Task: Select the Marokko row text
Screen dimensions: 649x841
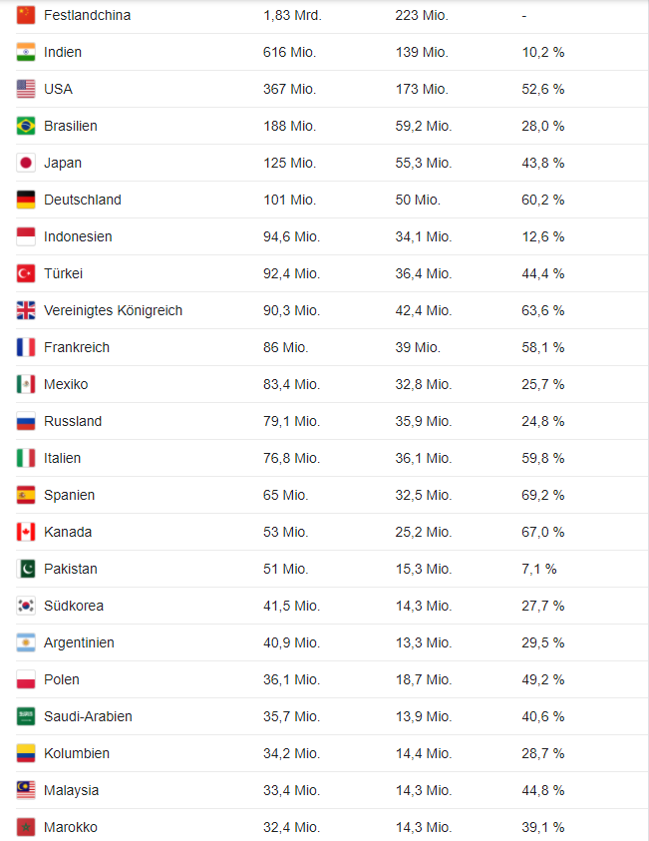Action: tap(71, 827)
